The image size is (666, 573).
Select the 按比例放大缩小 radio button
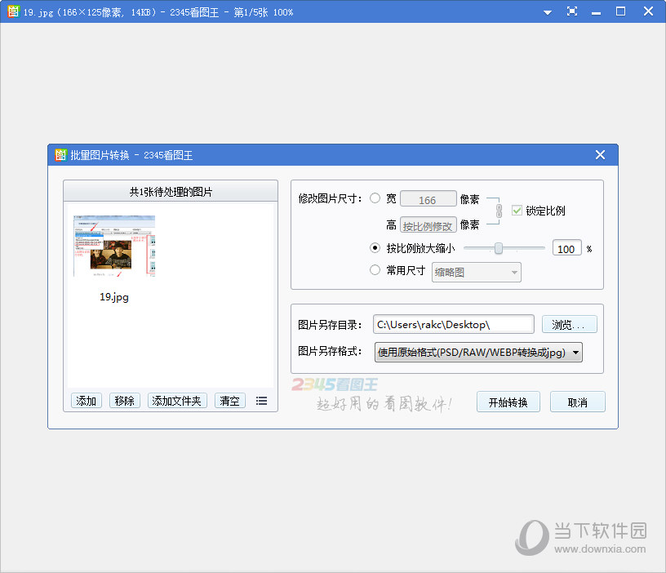pyautogui.click(x=375, y=248)
